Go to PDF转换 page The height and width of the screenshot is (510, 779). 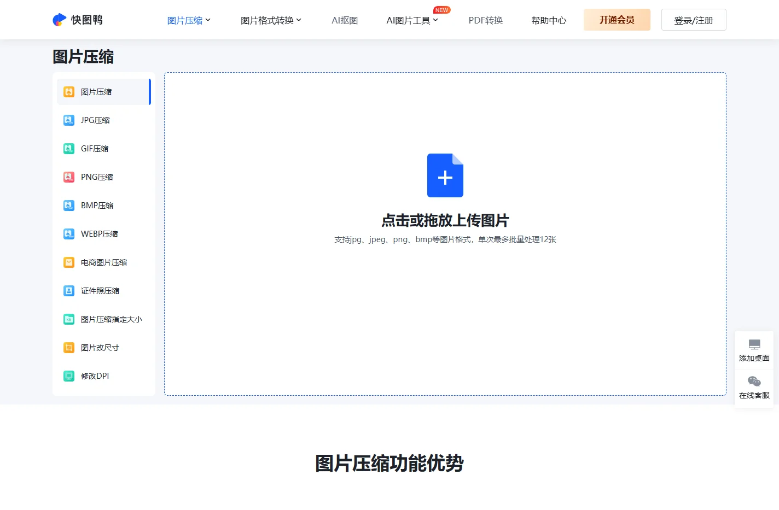(486, 20)
